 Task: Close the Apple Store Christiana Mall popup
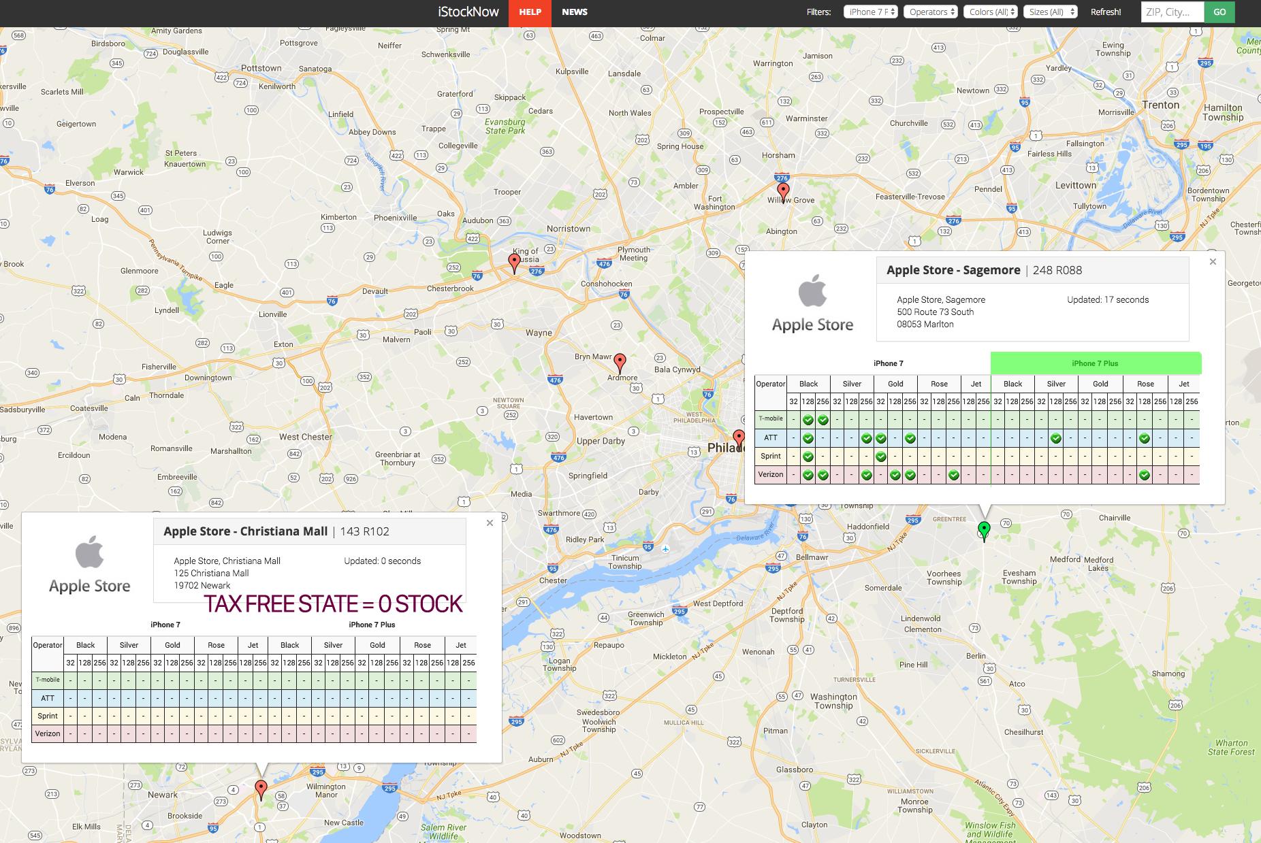[490, 523]
